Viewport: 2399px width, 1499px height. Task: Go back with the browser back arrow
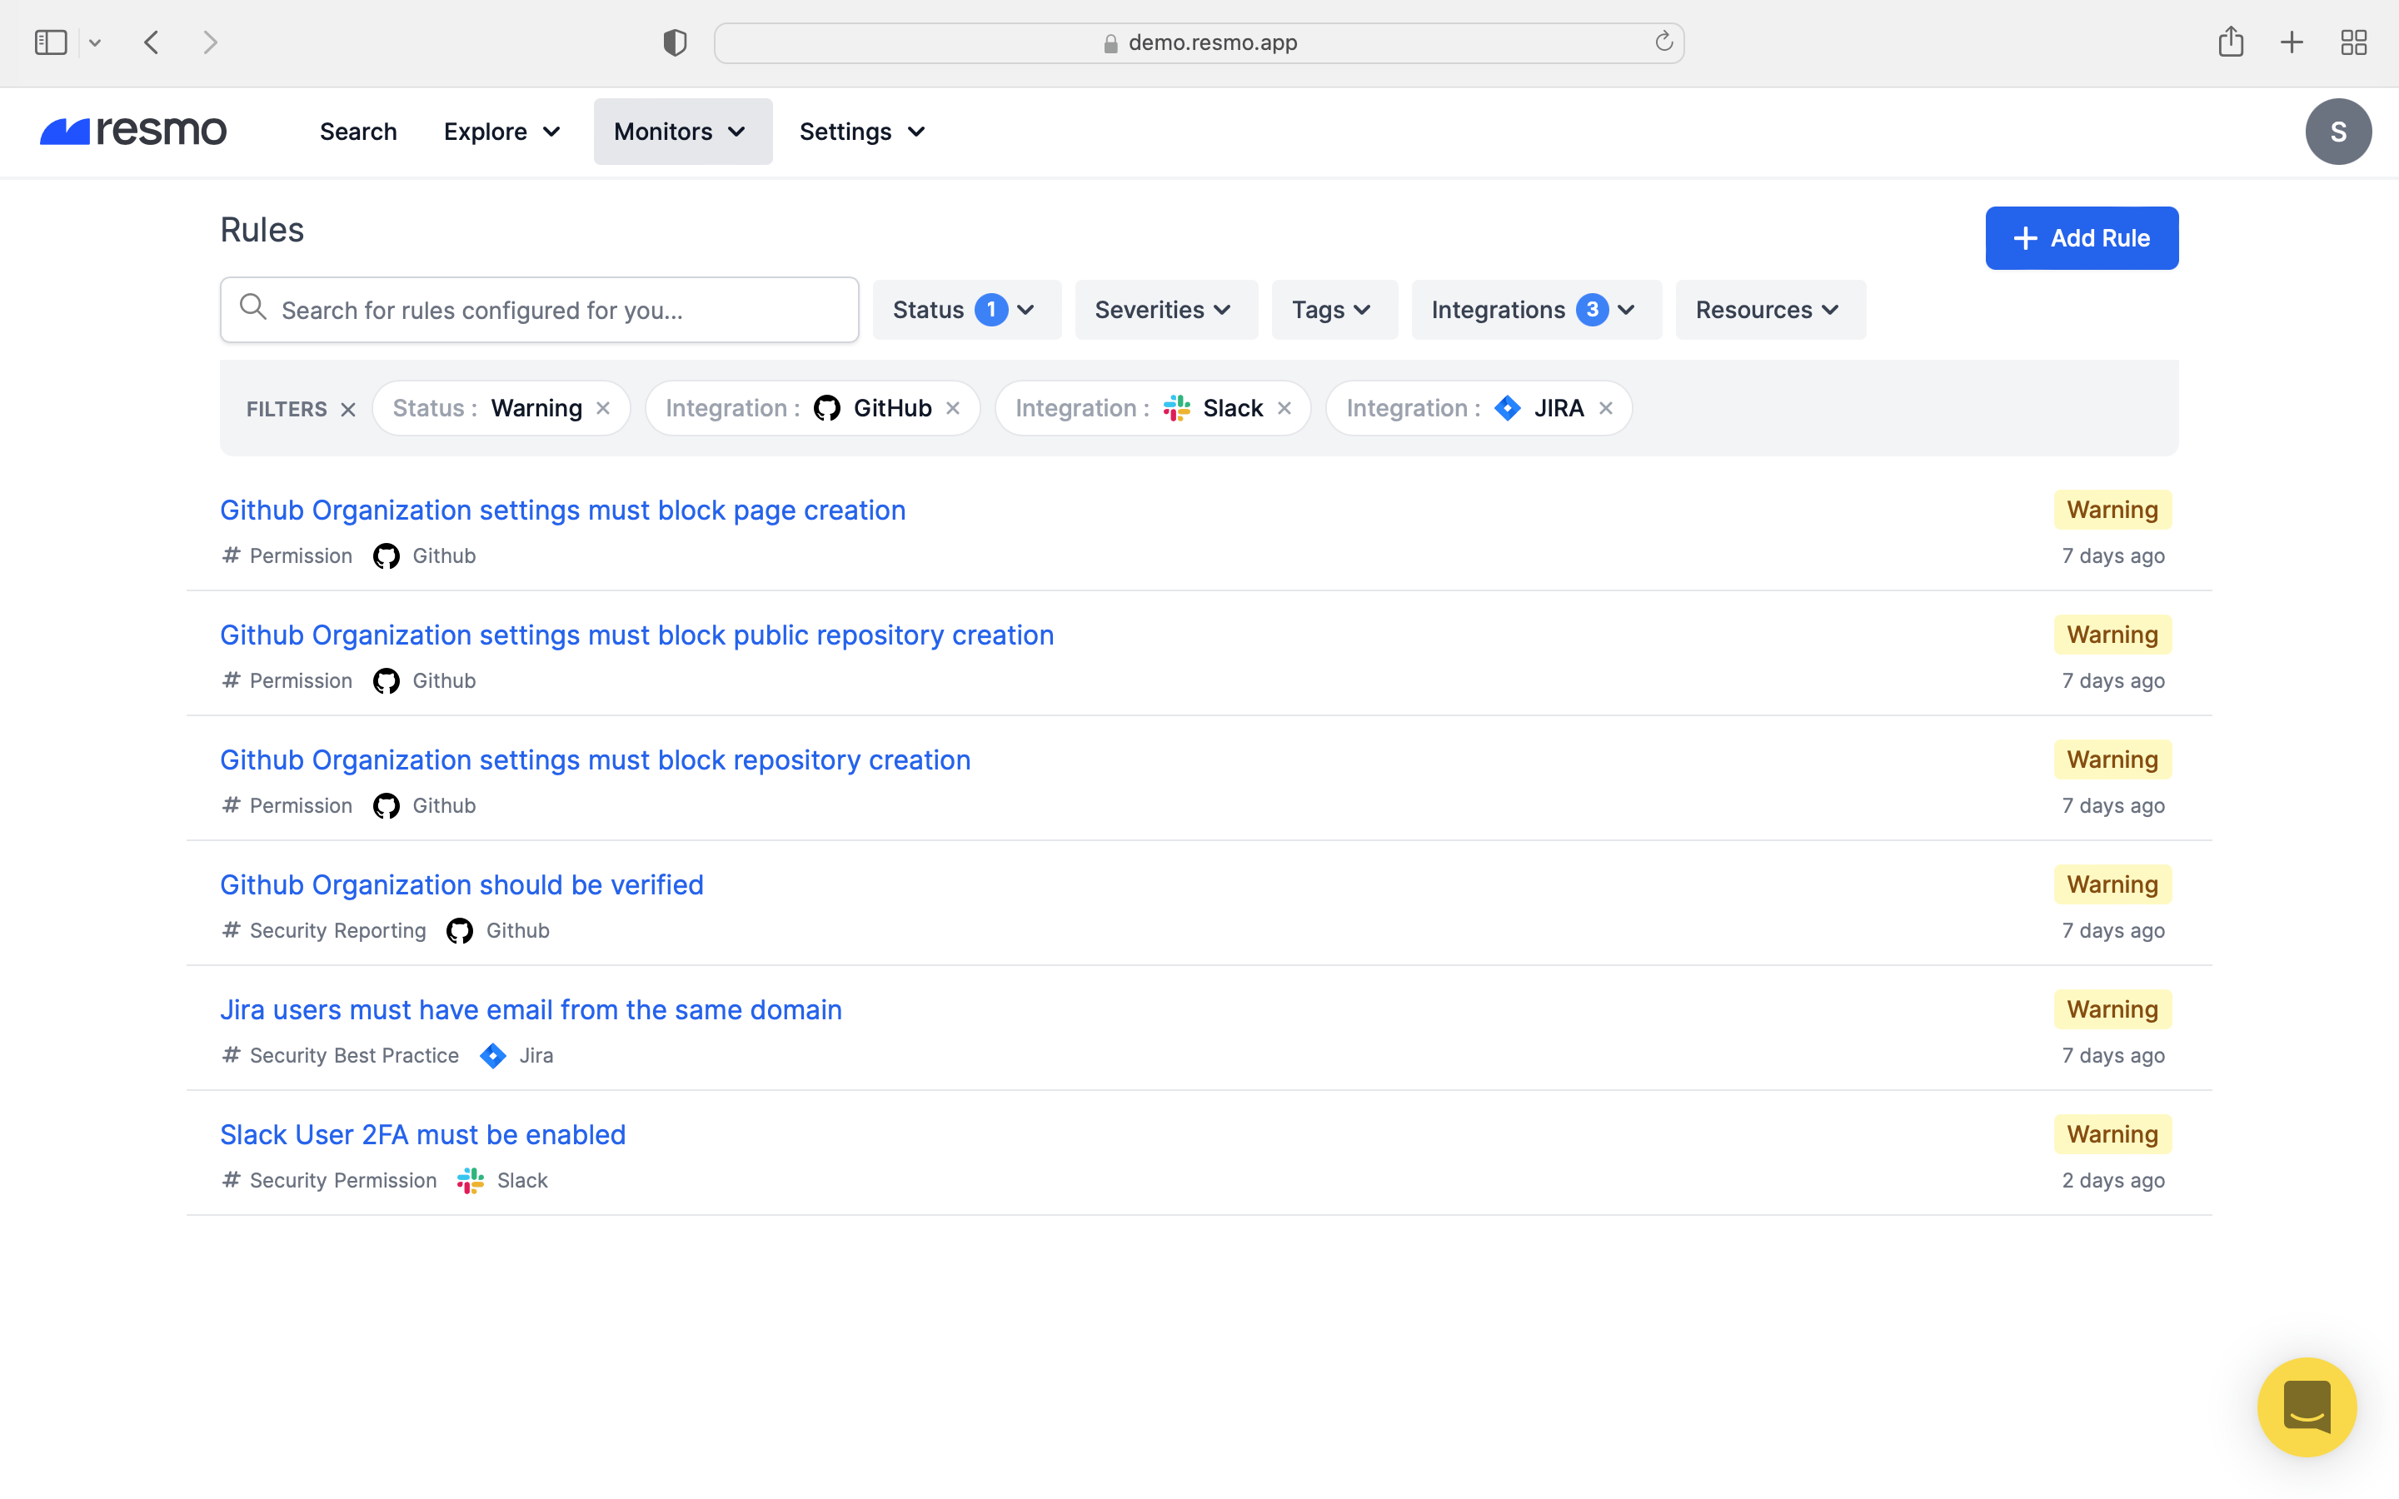[x=152, y=42]
